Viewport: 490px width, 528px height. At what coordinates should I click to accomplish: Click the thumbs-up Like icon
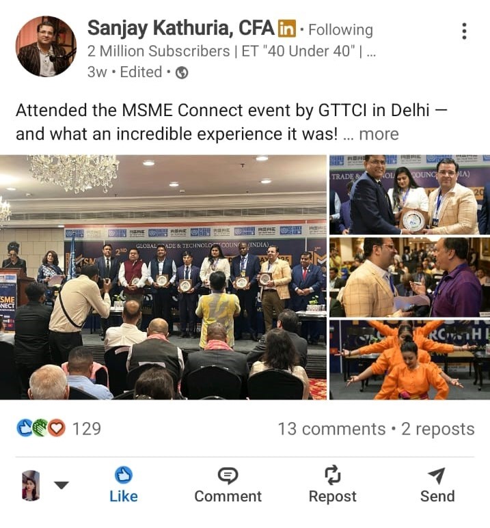pos(123,475)
